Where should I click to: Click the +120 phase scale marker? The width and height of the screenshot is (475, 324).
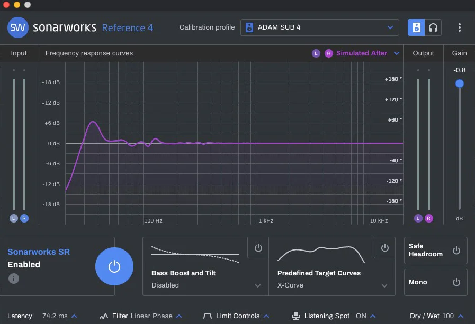(x=393, y=100)
